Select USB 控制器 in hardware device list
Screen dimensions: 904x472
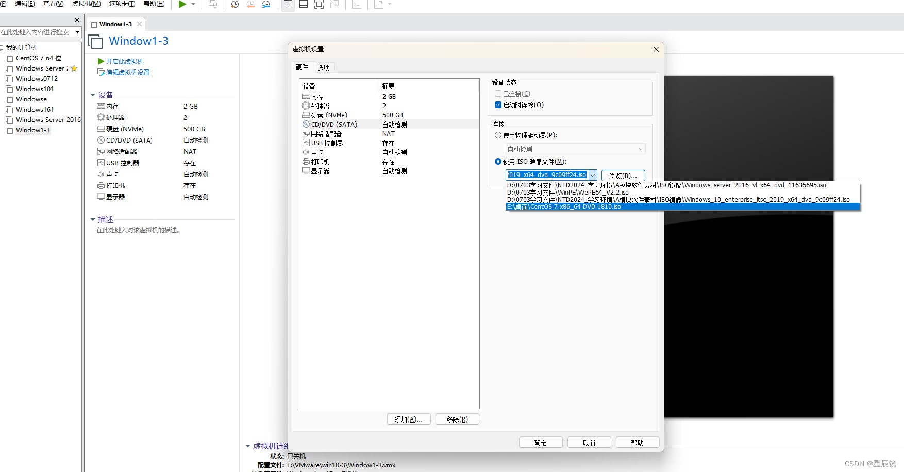pos(389,143)
